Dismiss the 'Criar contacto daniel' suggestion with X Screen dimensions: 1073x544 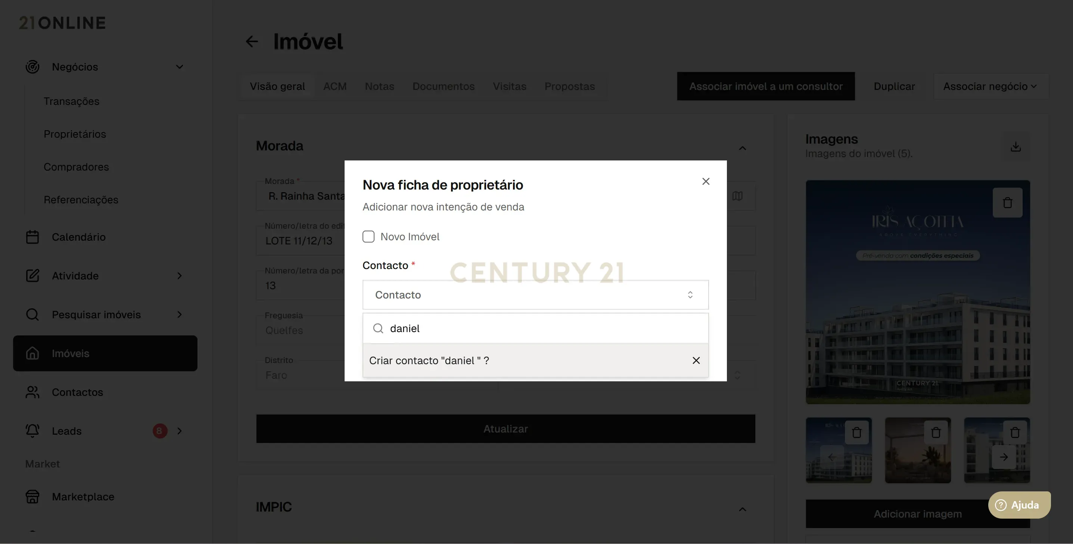click(696, 360)
